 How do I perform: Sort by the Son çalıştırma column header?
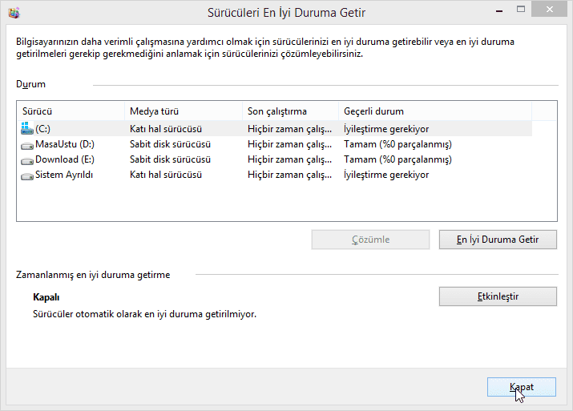click(291, 111)
